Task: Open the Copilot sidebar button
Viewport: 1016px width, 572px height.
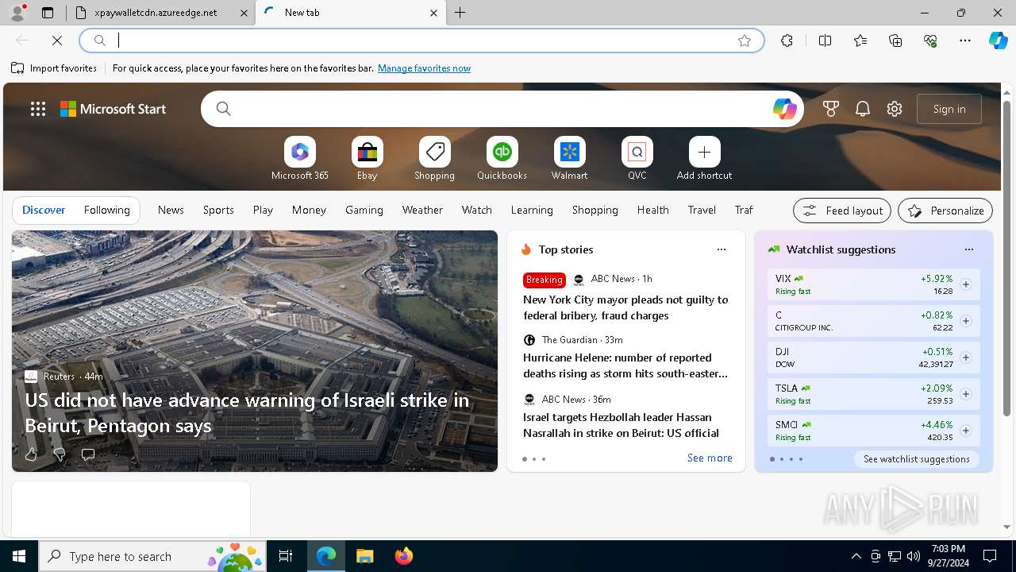Action: (x=998, y=41)
